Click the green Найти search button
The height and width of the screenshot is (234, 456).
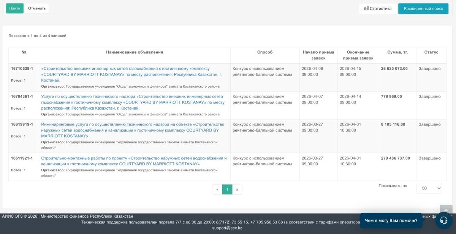click(15, 8)
